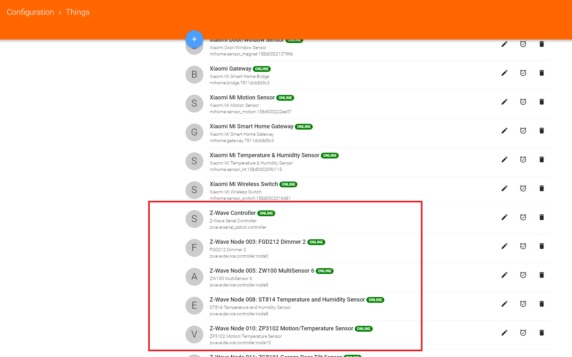Image resolution: width=572 pixels, height=357 pixels.
Task: Edit the Xiaomi Gateway bridge thing
Action: point(504,73)
